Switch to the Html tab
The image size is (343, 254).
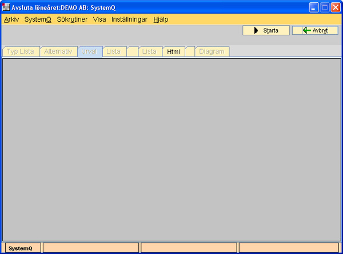174,51
